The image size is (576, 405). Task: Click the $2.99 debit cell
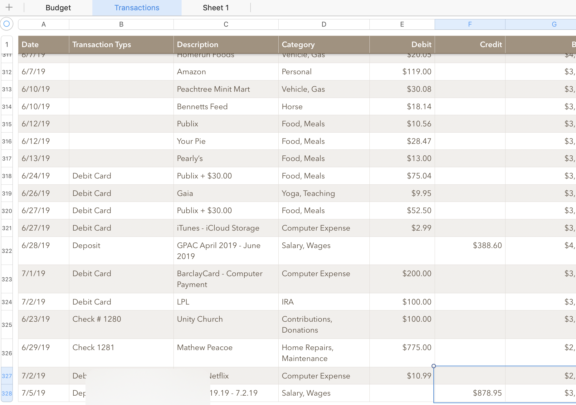pyautogui.click(x=402, y=228)
